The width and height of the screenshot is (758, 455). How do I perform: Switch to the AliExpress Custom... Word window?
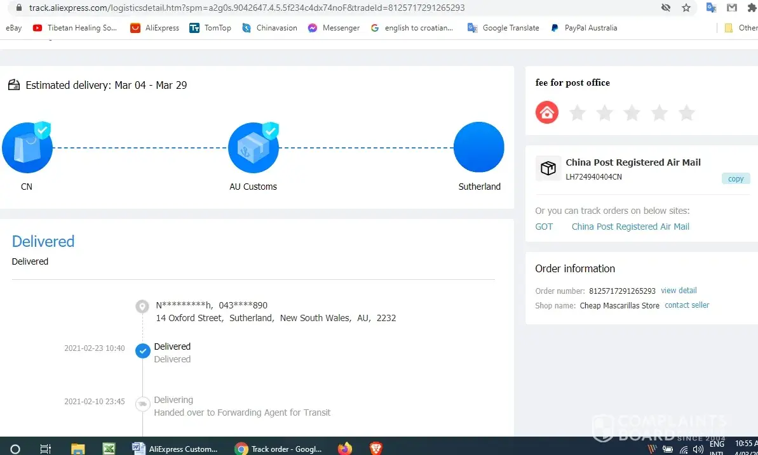coord(175,449)
